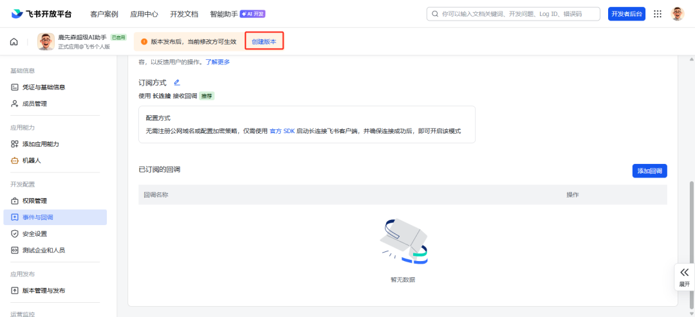Image resolution: width=695 pixels, height=317 pixels.
Task: Click the 添加应用能力 grid icon
Action: (14, 144)
